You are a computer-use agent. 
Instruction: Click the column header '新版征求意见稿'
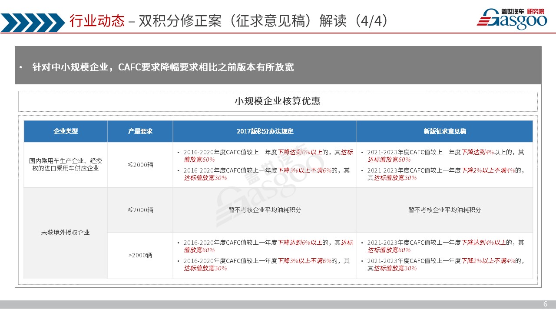coord(445,131)
